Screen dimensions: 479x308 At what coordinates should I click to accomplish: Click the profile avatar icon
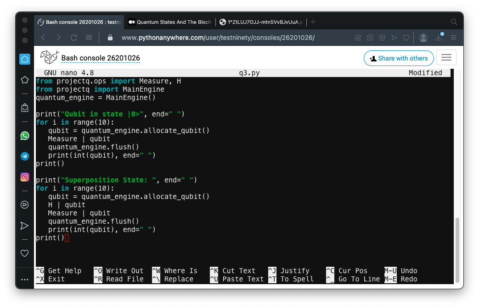[423, 38]
